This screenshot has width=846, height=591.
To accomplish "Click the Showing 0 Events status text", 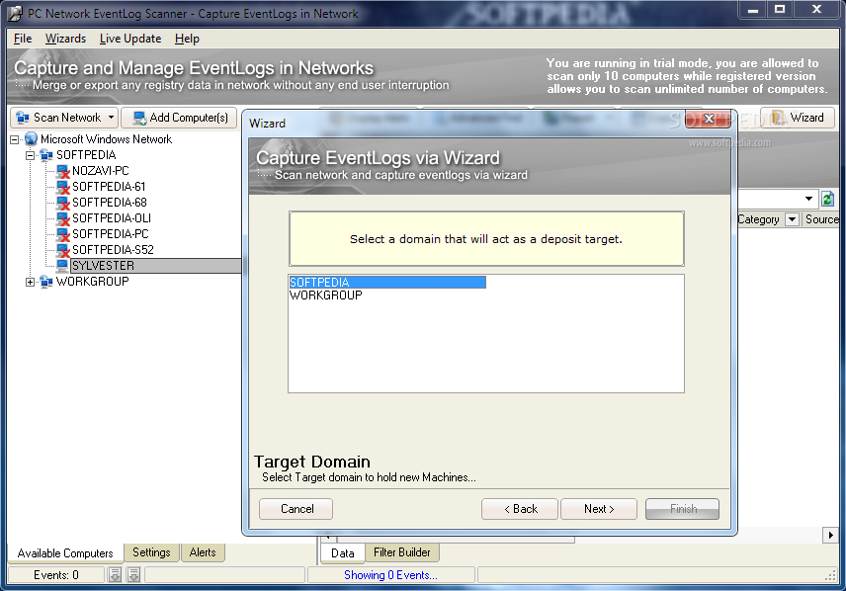I will click(390, 575).
